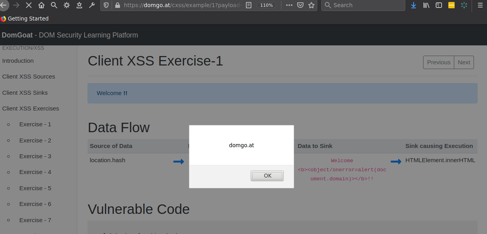Click the stop loading X icon

tap(29, 5)
